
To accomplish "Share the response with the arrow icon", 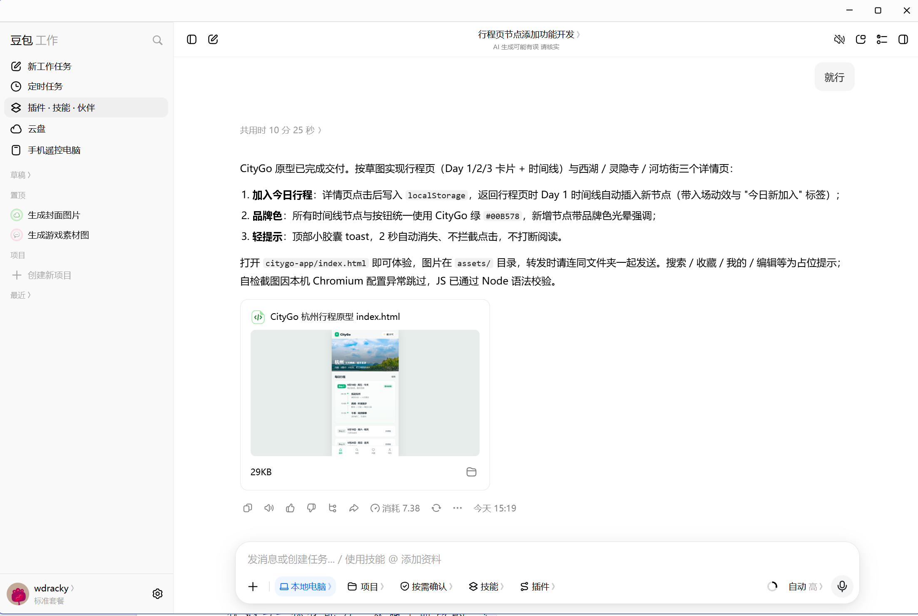I will (x=354, y=508).
